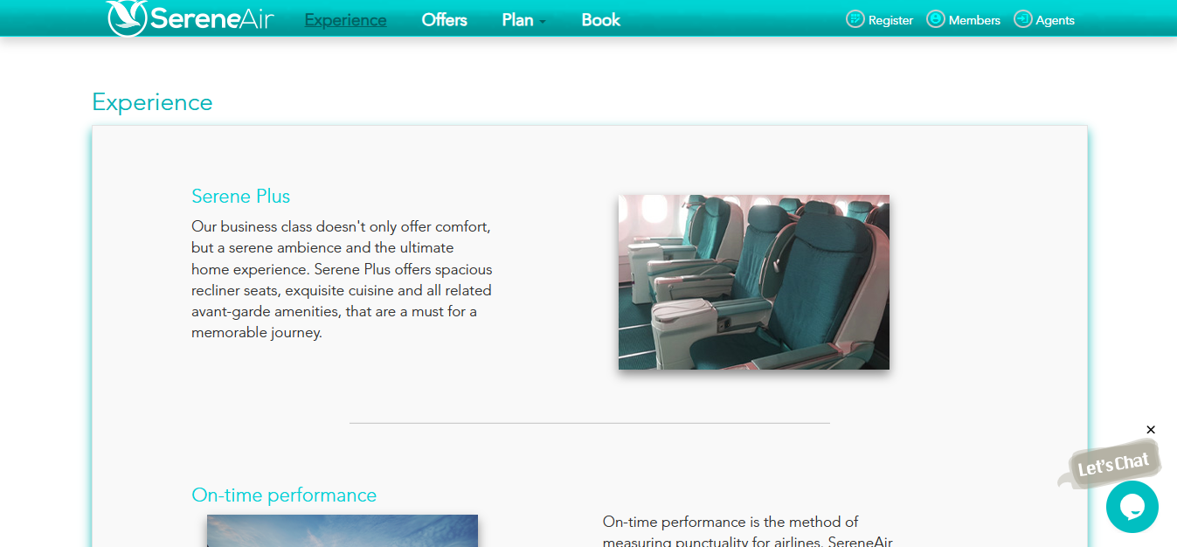Image resolution: width=1177 pixels, height=547 pixels.
Task: Open the Offers page
Action: pyautogui.click(x=444, y=20)
